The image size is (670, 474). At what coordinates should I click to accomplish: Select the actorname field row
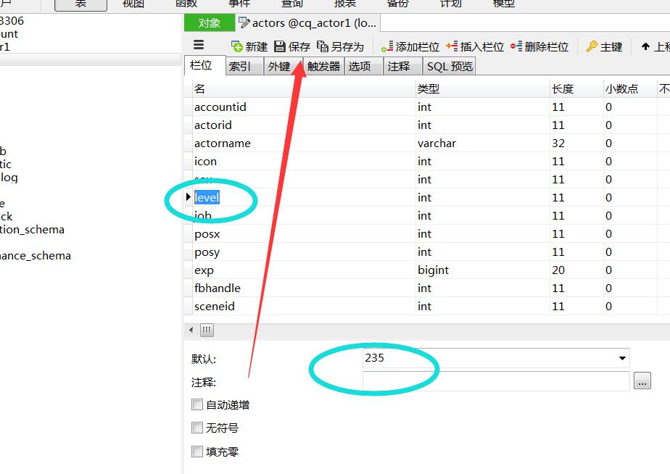[223, 143]
